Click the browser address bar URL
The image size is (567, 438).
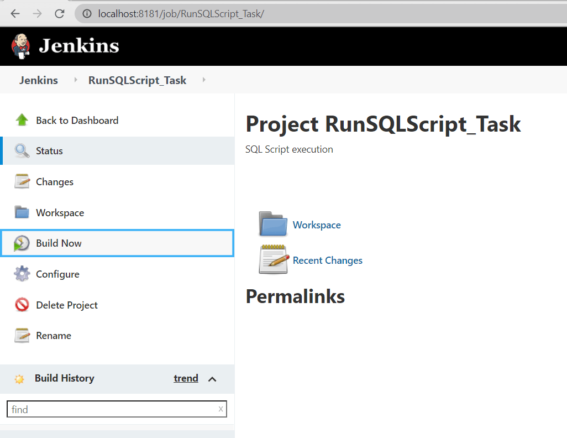click(x=181, y=14)
